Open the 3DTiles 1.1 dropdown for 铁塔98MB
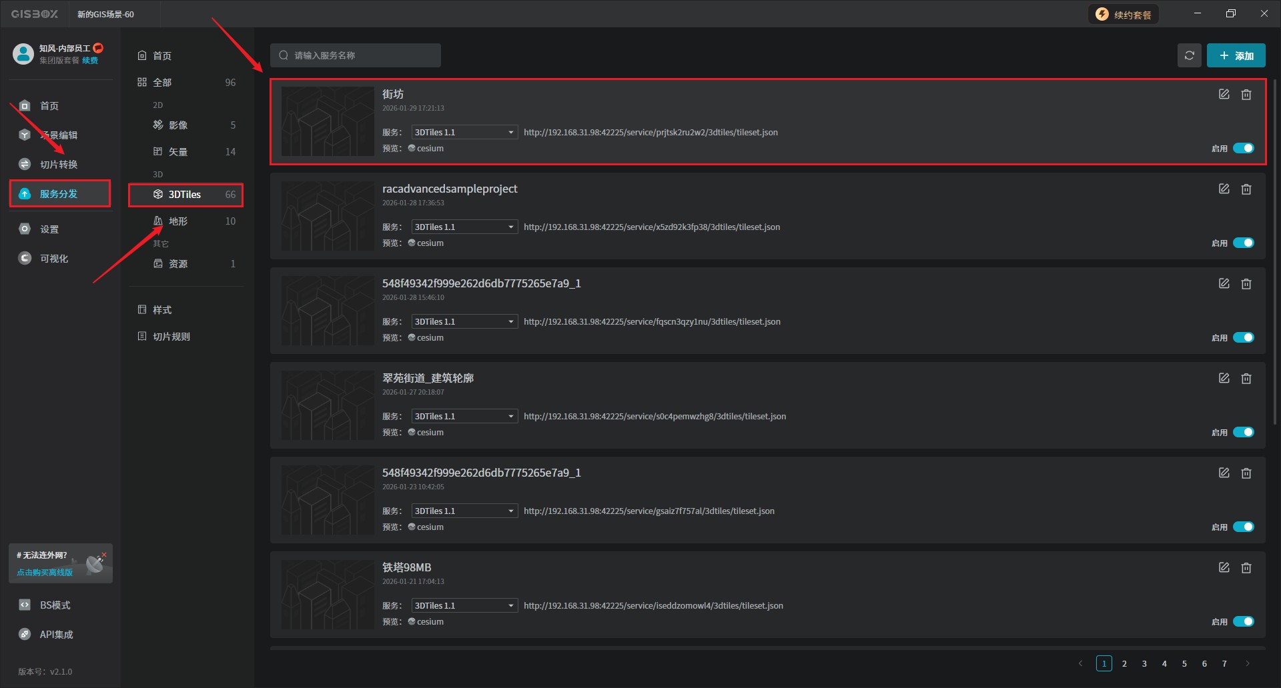 tap(464, 606)
